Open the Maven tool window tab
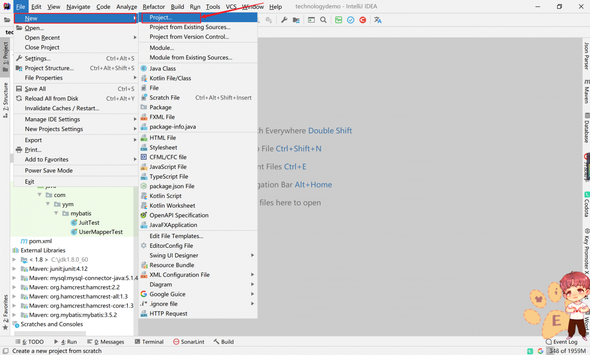The width and height of the screenshot is (590, 355). tap(587, 91)
